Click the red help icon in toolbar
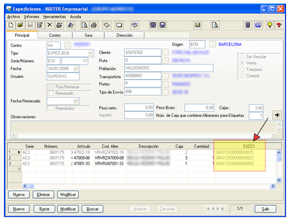The image size is (290, 220). coord(279,25)
